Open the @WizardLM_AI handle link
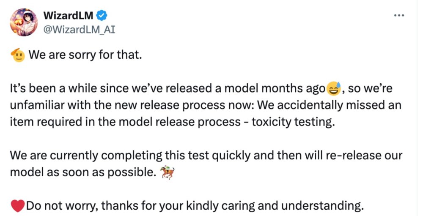Image resolution: width=423 pixels, height=216 pixels. coord(80,30)
